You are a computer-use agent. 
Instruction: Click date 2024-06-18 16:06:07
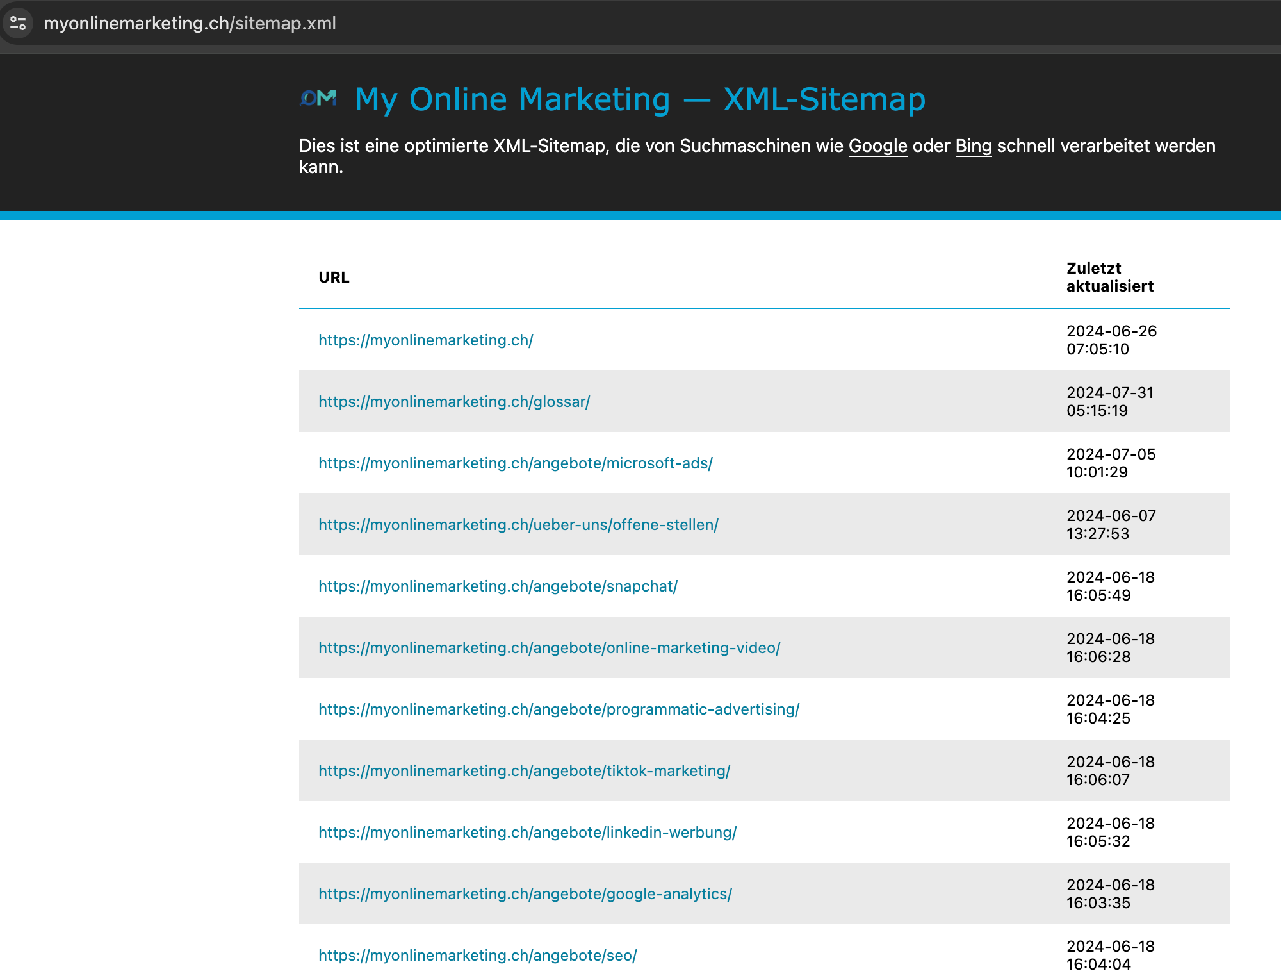tap(1110, 771)
